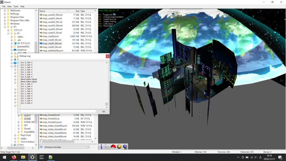286x161 pixels.
Task: Select the QUEST folder in tree
Action: coord(28,115)
